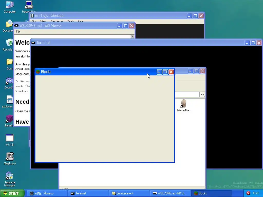Viewport: 263px width, 197px height.
Task: Launch the Gamein desktop shortcut
Action: (x=9, y=121)
